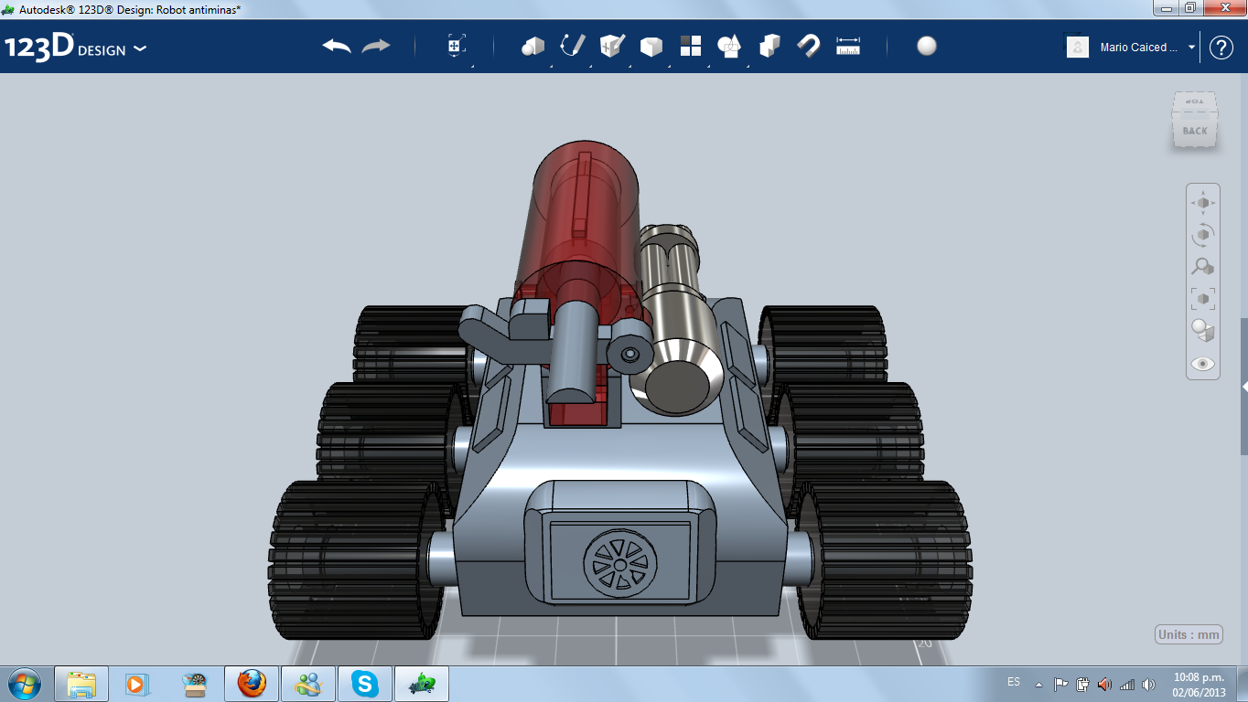Image resolution: width=1248 pixels, height=702 pixels.
Task: Open the Action Center flag icon
Action: 1060,684
